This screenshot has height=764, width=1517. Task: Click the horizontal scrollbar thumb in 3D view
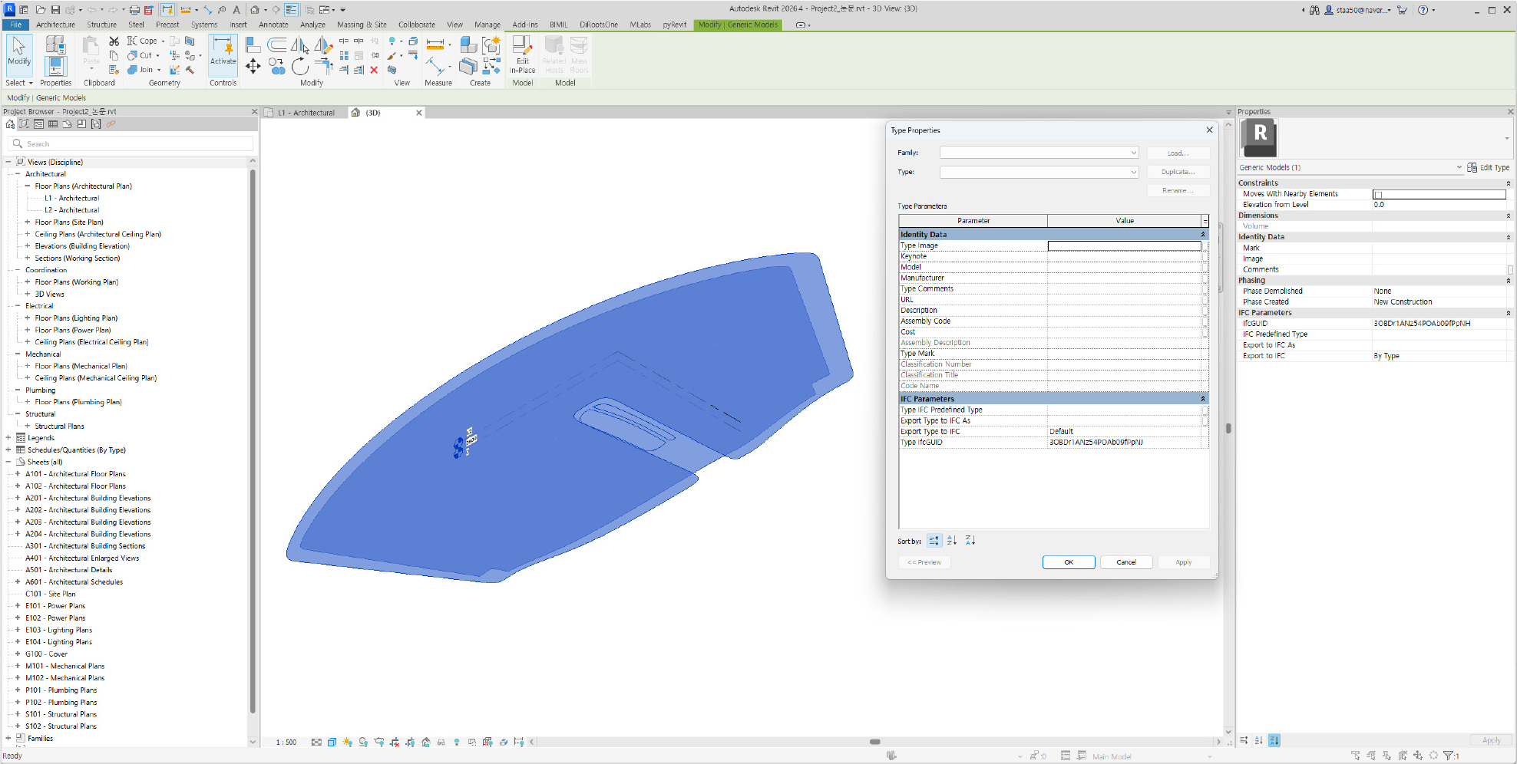(x=874, y=742)
